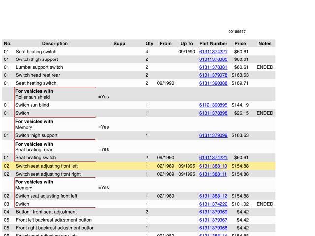Open part link 61311379367
Viewport: 315px width, 236px height.
click(213, 220)
